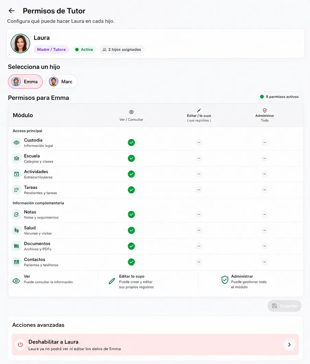Image resolution: width=310 pixels, height=364 pixels.
Task: Click the Ver legend eye icon
Action: coord(16,281)
